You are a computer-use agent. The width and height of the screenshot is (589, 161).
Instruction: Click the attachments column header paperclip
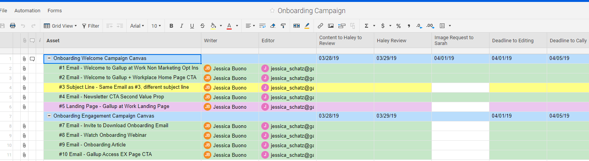[x=24, y=40]
